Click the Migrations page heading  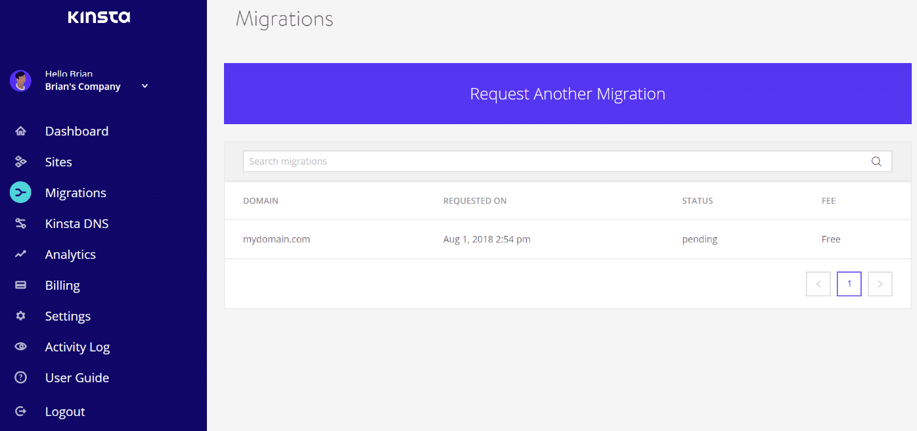tap(284, 19)
